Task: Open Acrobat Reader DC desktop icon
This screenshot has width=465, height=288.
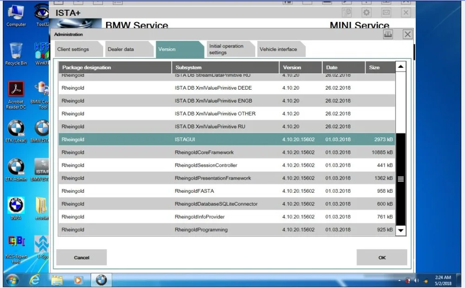Action: point(16,95)
